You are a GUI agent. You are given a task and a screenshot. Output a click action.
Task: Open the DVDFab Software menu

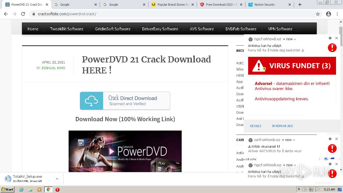coord(241,29)
